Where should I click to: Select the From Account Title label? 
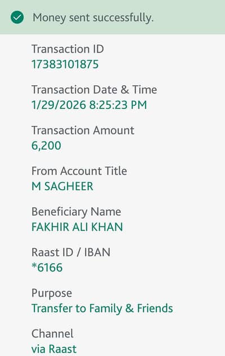[79, 171]
